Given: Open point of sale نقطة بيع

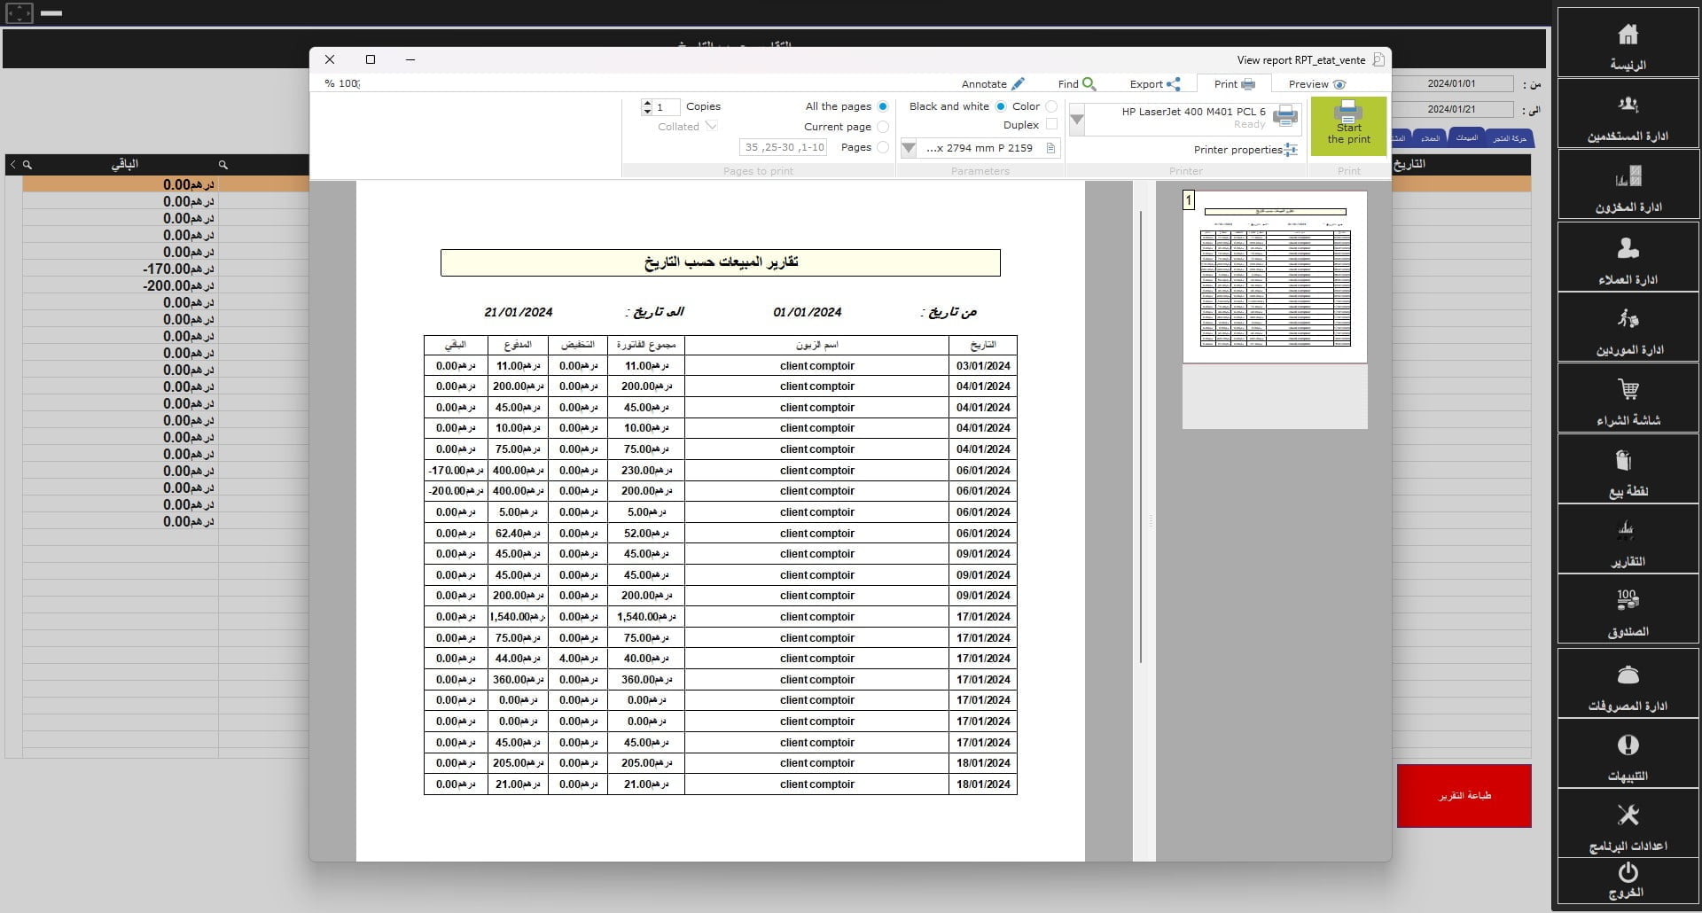Looking at the screenshot, I should [x=1628, y=468].
